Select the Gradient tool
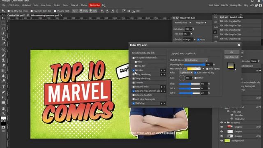Viewport: 263px width, 148px height. (3, 70)
